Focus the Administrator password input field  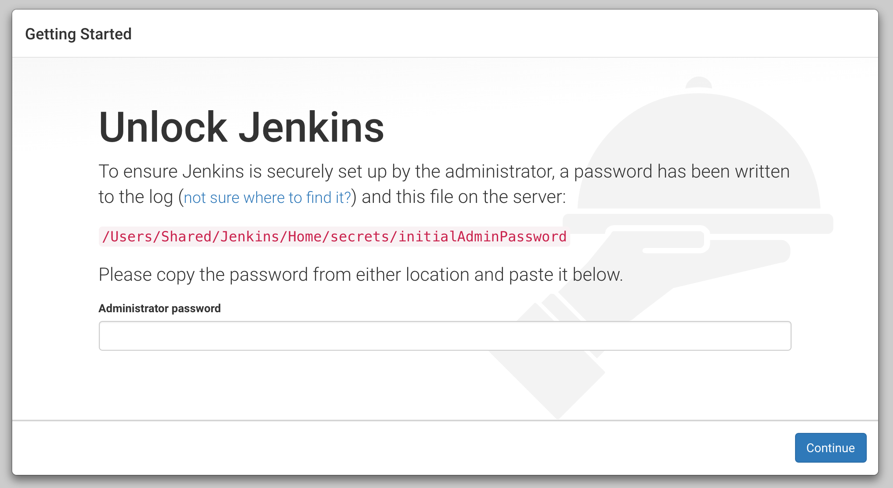445,336
